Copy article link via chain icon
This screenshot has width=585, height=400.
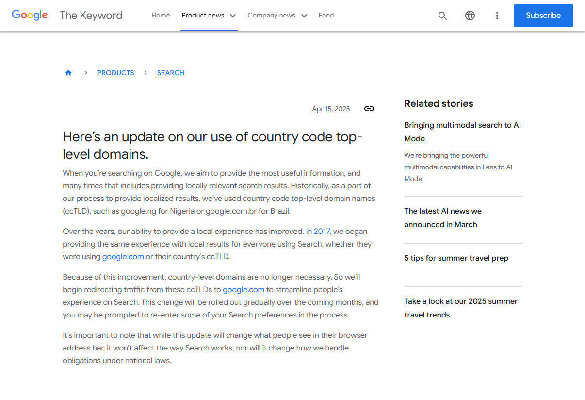[369, 109]
